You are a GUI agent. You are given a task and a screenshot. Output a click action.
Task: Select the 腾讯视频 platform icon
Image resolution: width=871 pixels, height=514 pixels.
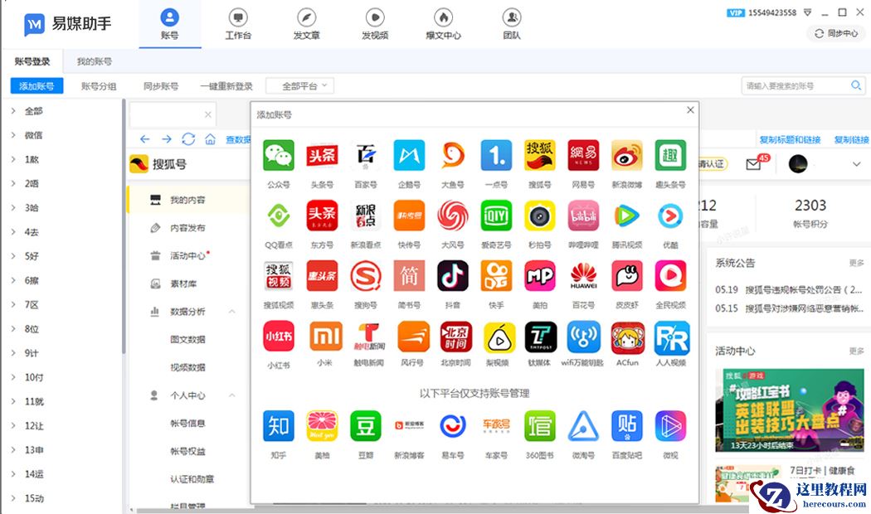pyautogui.click(x=627, y=216)
